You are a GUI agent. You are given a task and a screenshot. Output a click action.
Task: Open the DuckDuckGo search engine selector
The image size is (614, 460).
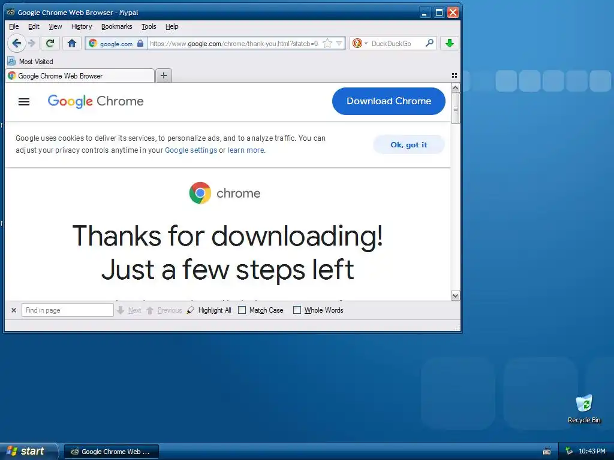[x=360, y=43]
